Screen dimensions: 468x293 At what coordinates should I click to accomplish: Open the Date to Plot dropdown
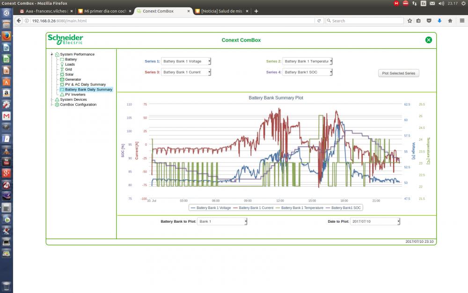pos(375,221)
